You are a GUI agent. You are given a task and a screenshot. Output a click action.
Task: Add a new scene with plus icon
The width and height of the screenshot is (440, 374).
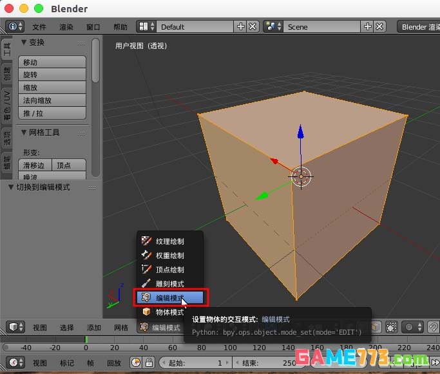[x=367, y=26]
